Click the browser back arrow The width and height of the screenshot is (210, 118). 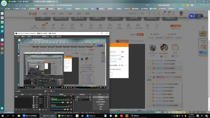(x=9, y=5)
